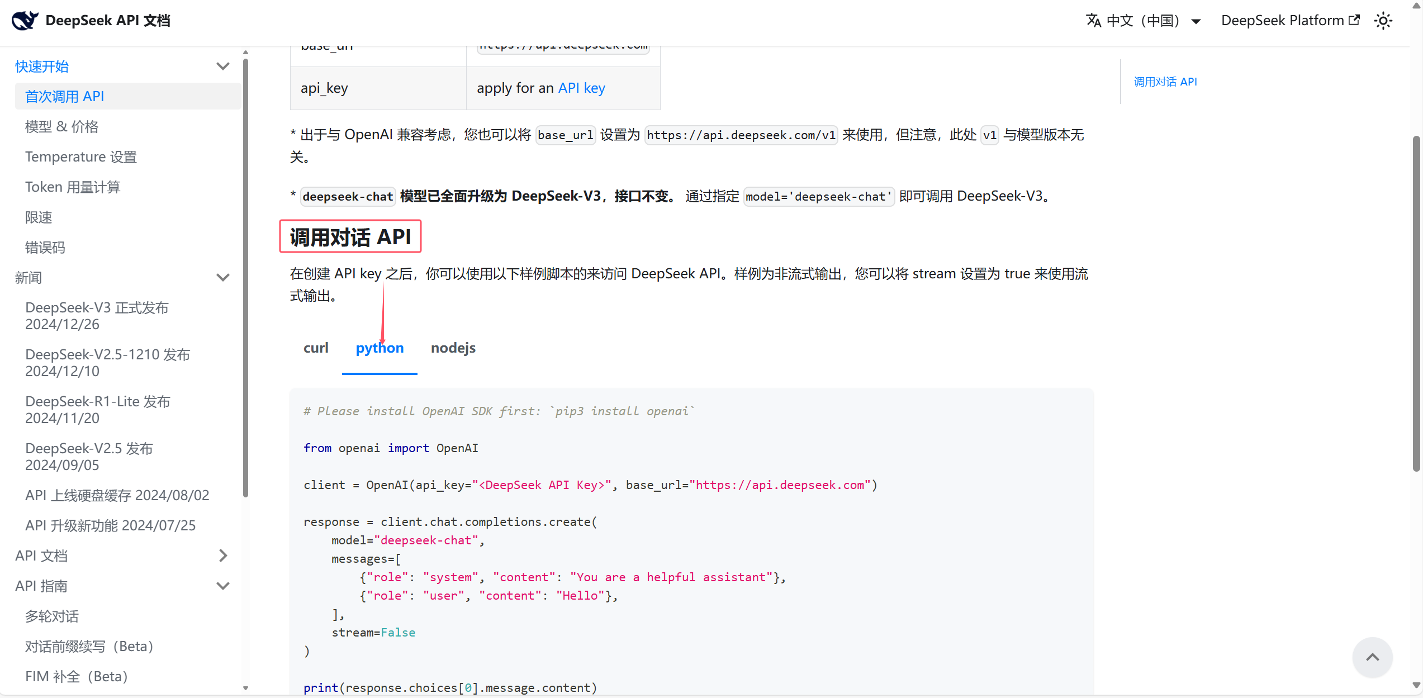Collapse the 新闻 section chevron
The height and width of the screenshot is (698, 1423).
(x=223, y=278)
